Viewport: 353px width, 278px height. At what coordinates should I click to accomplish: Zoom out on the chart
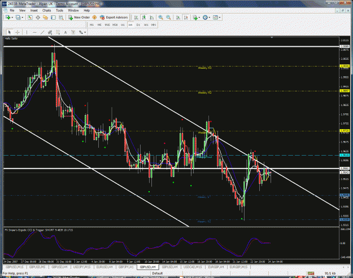[x=168, y=17]
